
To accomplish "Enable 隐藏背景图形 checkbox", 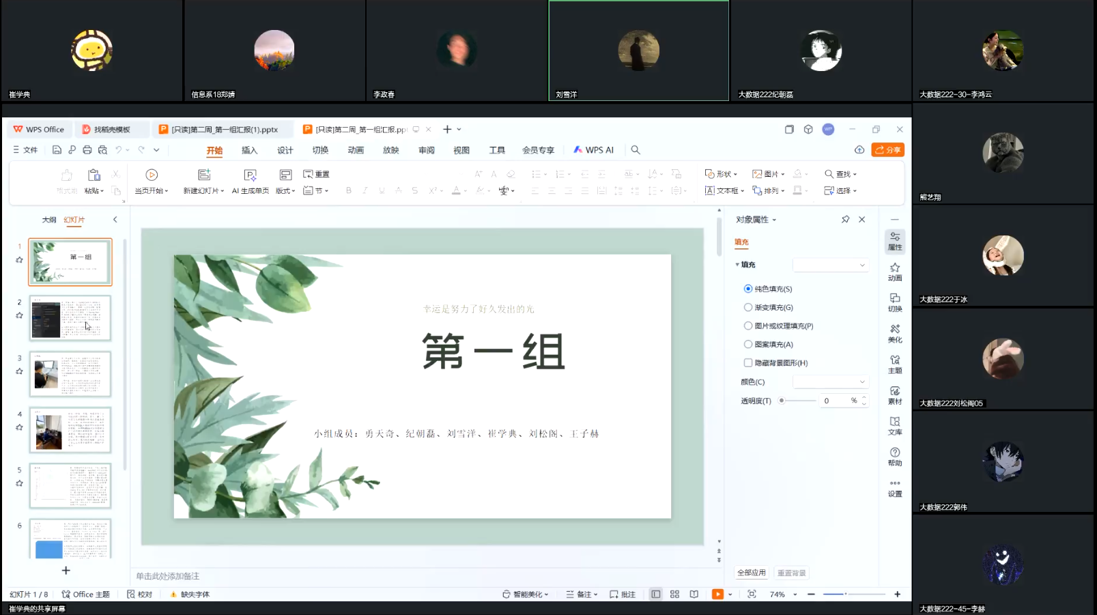I will pyautogui.click(x=748, y=363).
